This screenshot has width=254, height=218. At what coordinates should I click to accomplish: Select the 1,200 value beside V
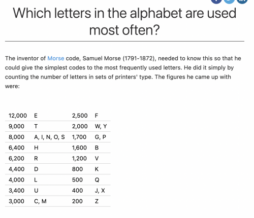point(79,159)
